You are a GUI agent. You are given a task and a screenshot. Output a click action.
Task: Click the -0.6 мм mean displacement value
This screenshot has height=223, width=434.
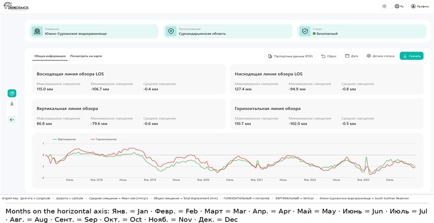click(150, 124)
